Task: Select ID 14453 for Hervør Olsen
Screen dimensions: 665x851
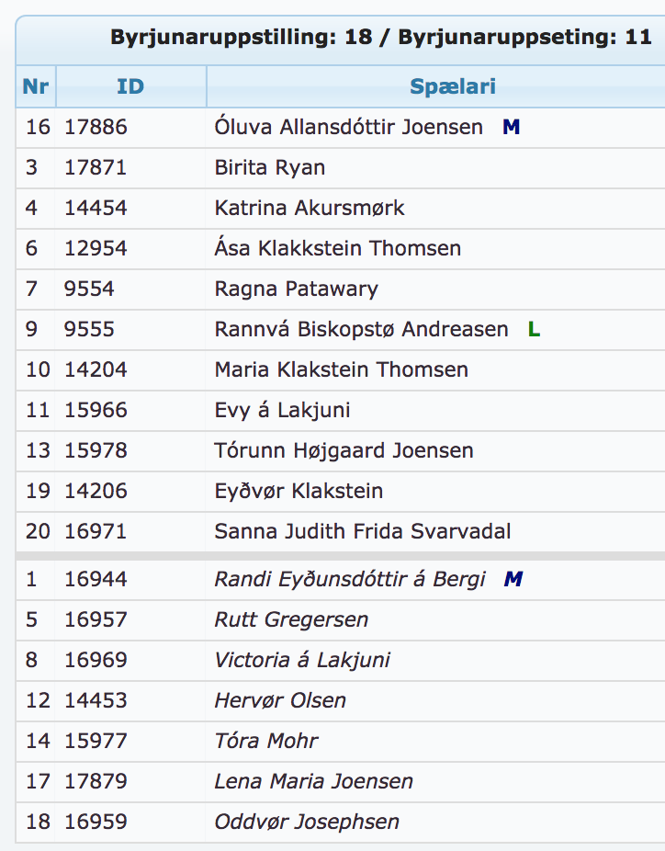Action: (96, 700)
